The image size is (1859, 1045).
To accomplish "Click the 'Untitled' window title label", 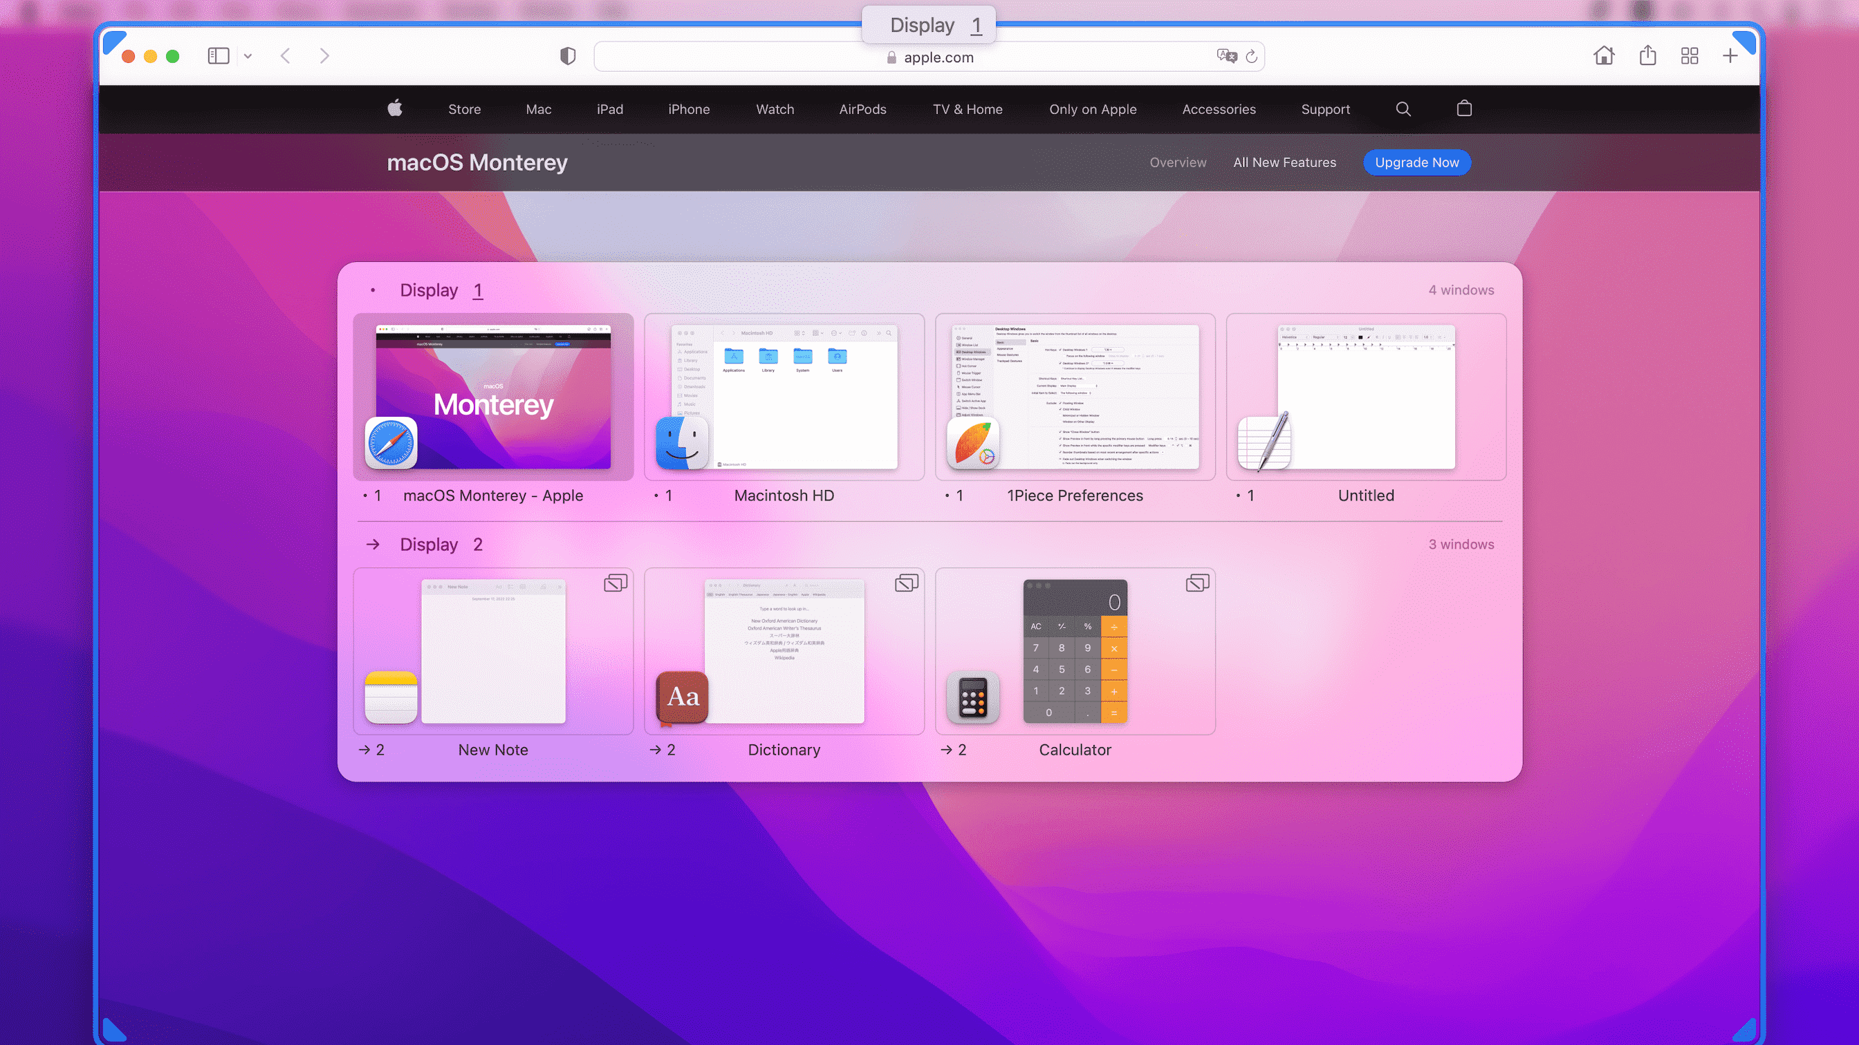I will (1366, 496).
